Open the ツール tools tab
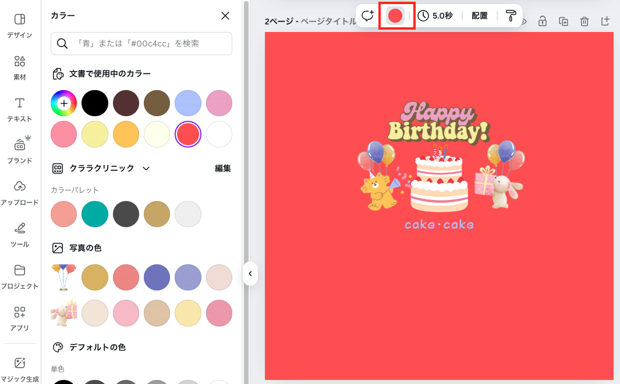Screen dimensions: 620x384 [20, 235]
